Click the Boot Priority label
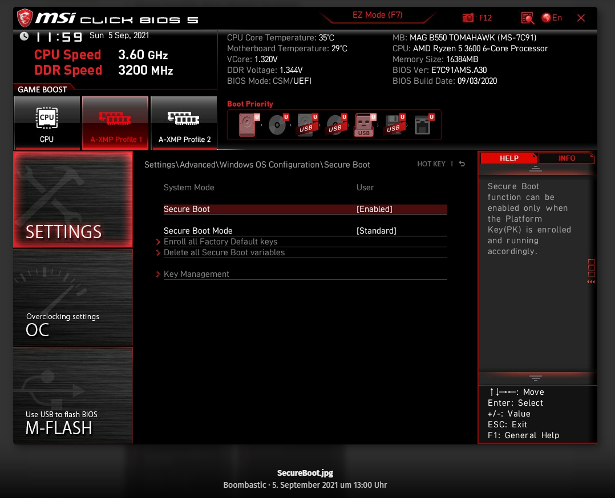 [250, 104]
